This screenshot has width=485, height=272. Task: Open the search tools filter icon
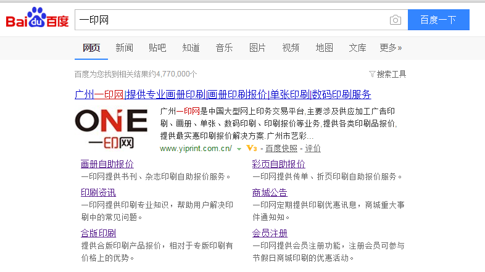(x=372, y=74)
